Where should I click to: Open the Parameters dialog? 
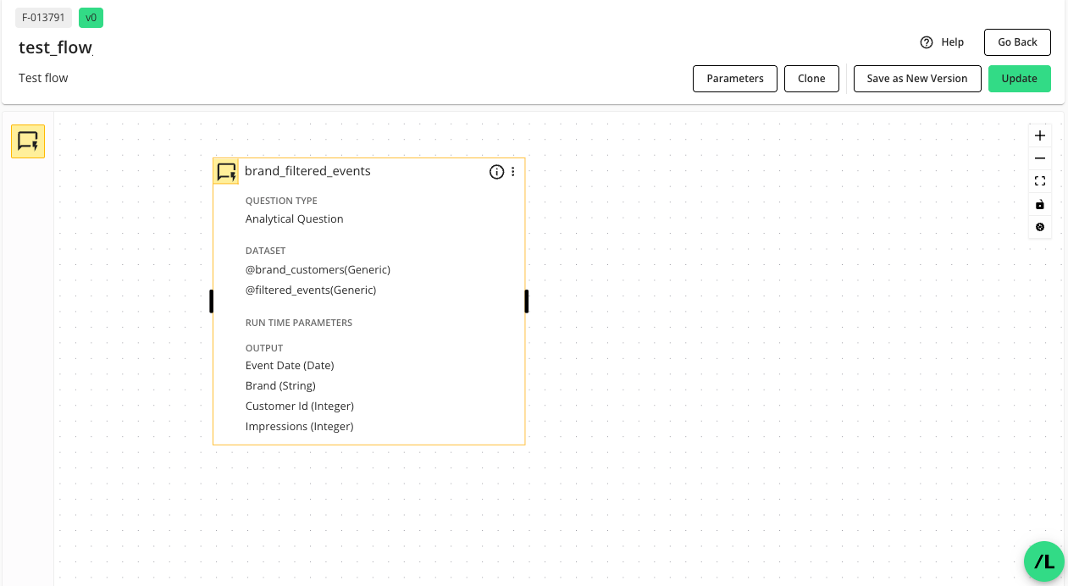pyautogui.click(x=734, y=78)
